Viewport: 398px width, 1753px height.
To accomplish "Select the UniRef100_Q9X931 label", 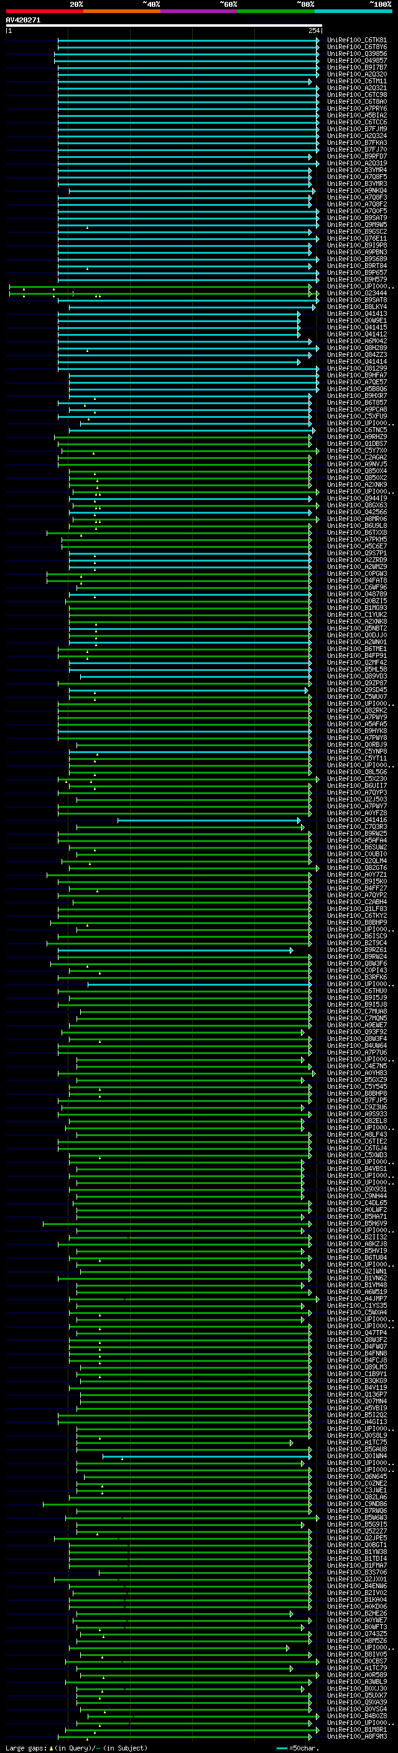I will tap(356, 1190).
